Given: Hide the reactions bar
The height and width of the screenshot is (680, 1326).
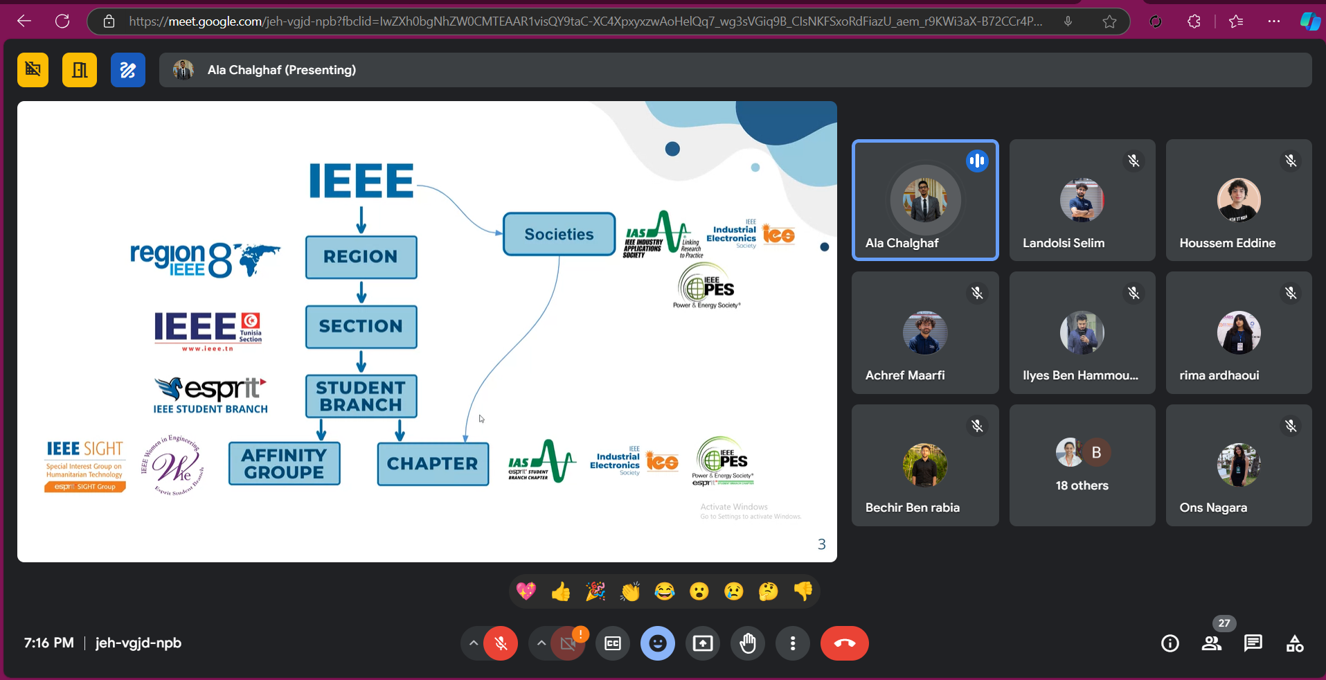Looking at the screenshot, I should (658, 643).
